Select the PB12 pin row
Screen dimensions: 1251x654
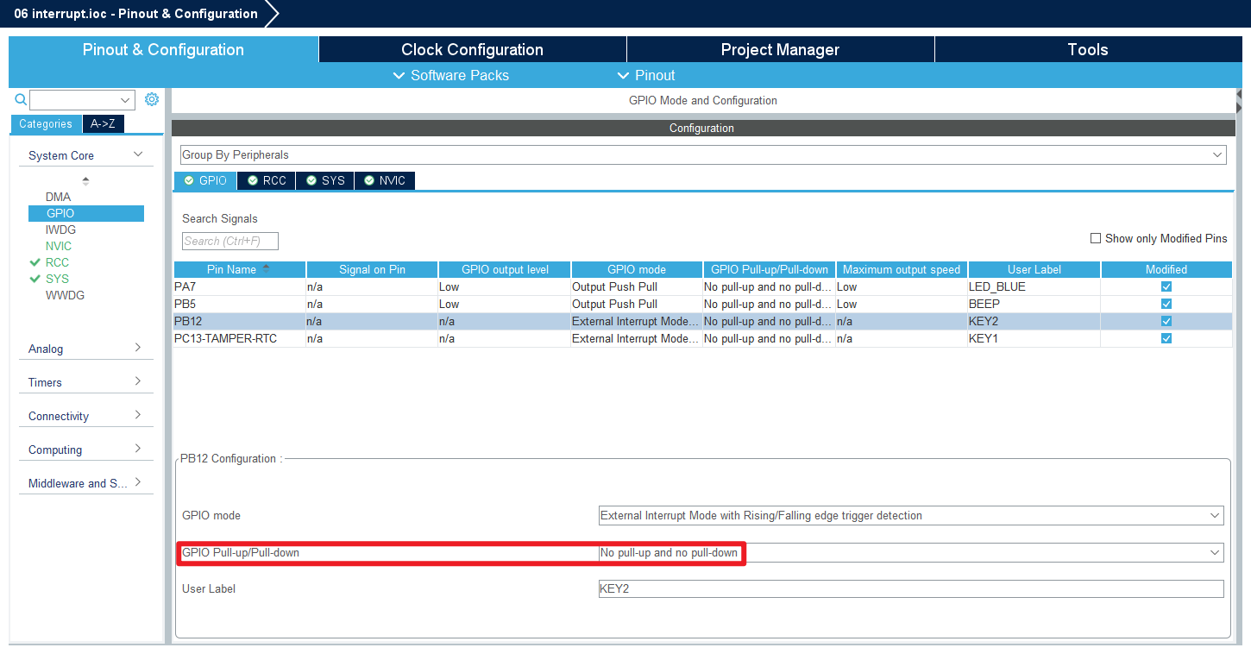pos(702,321)
